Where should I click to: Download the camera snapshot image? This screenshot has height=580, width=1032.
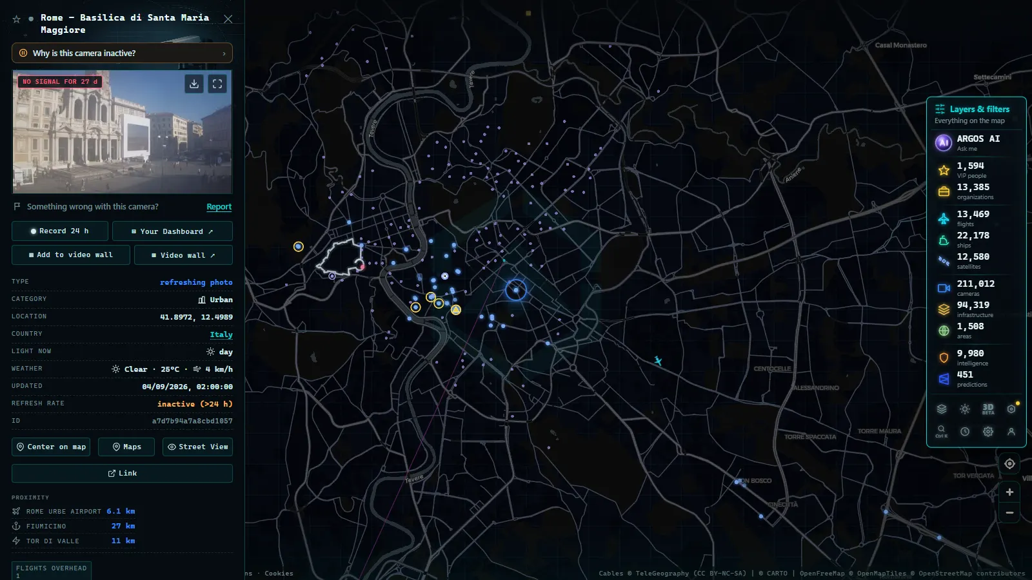194,84
